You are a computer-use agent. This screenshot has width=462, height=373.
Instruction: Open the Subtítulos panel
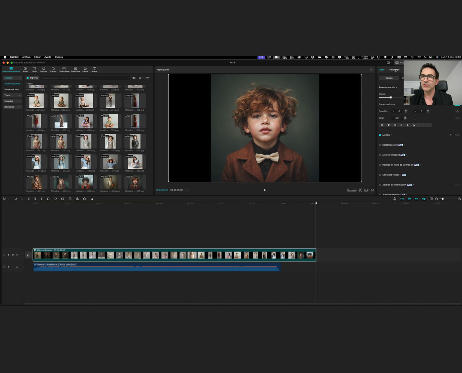(75, 69)
